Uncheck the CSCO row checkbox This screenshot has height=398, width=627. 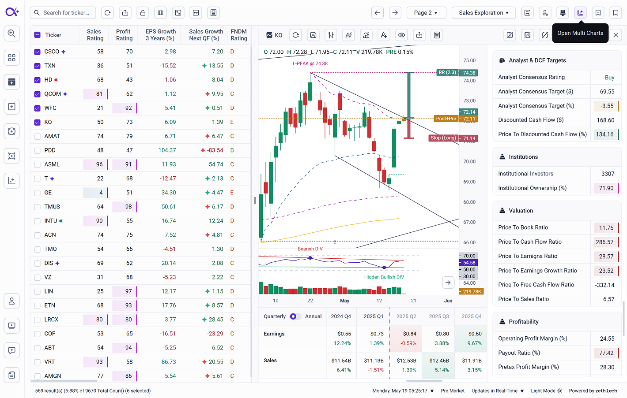(38, 52)
